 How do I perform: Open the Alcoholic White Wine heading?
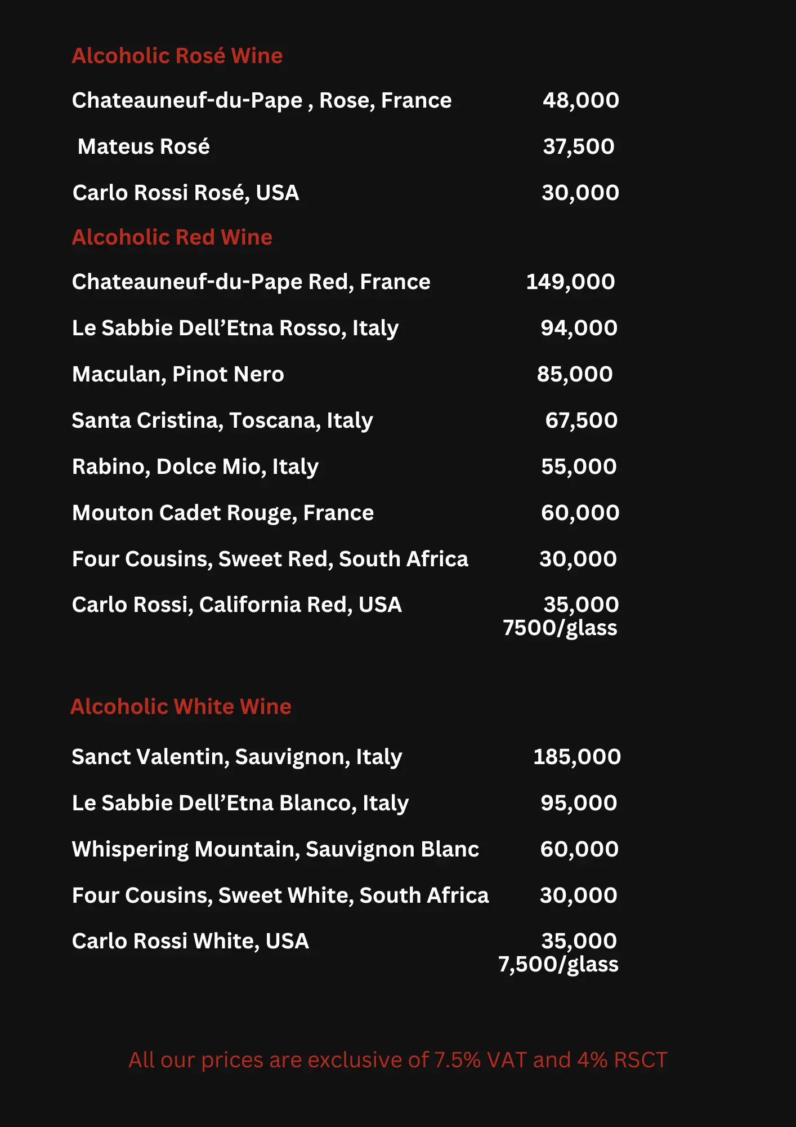[x=181, y=707]
